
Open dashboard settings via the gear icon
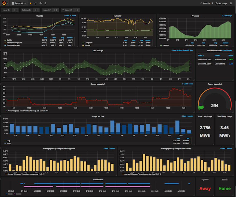coord(45,3)
